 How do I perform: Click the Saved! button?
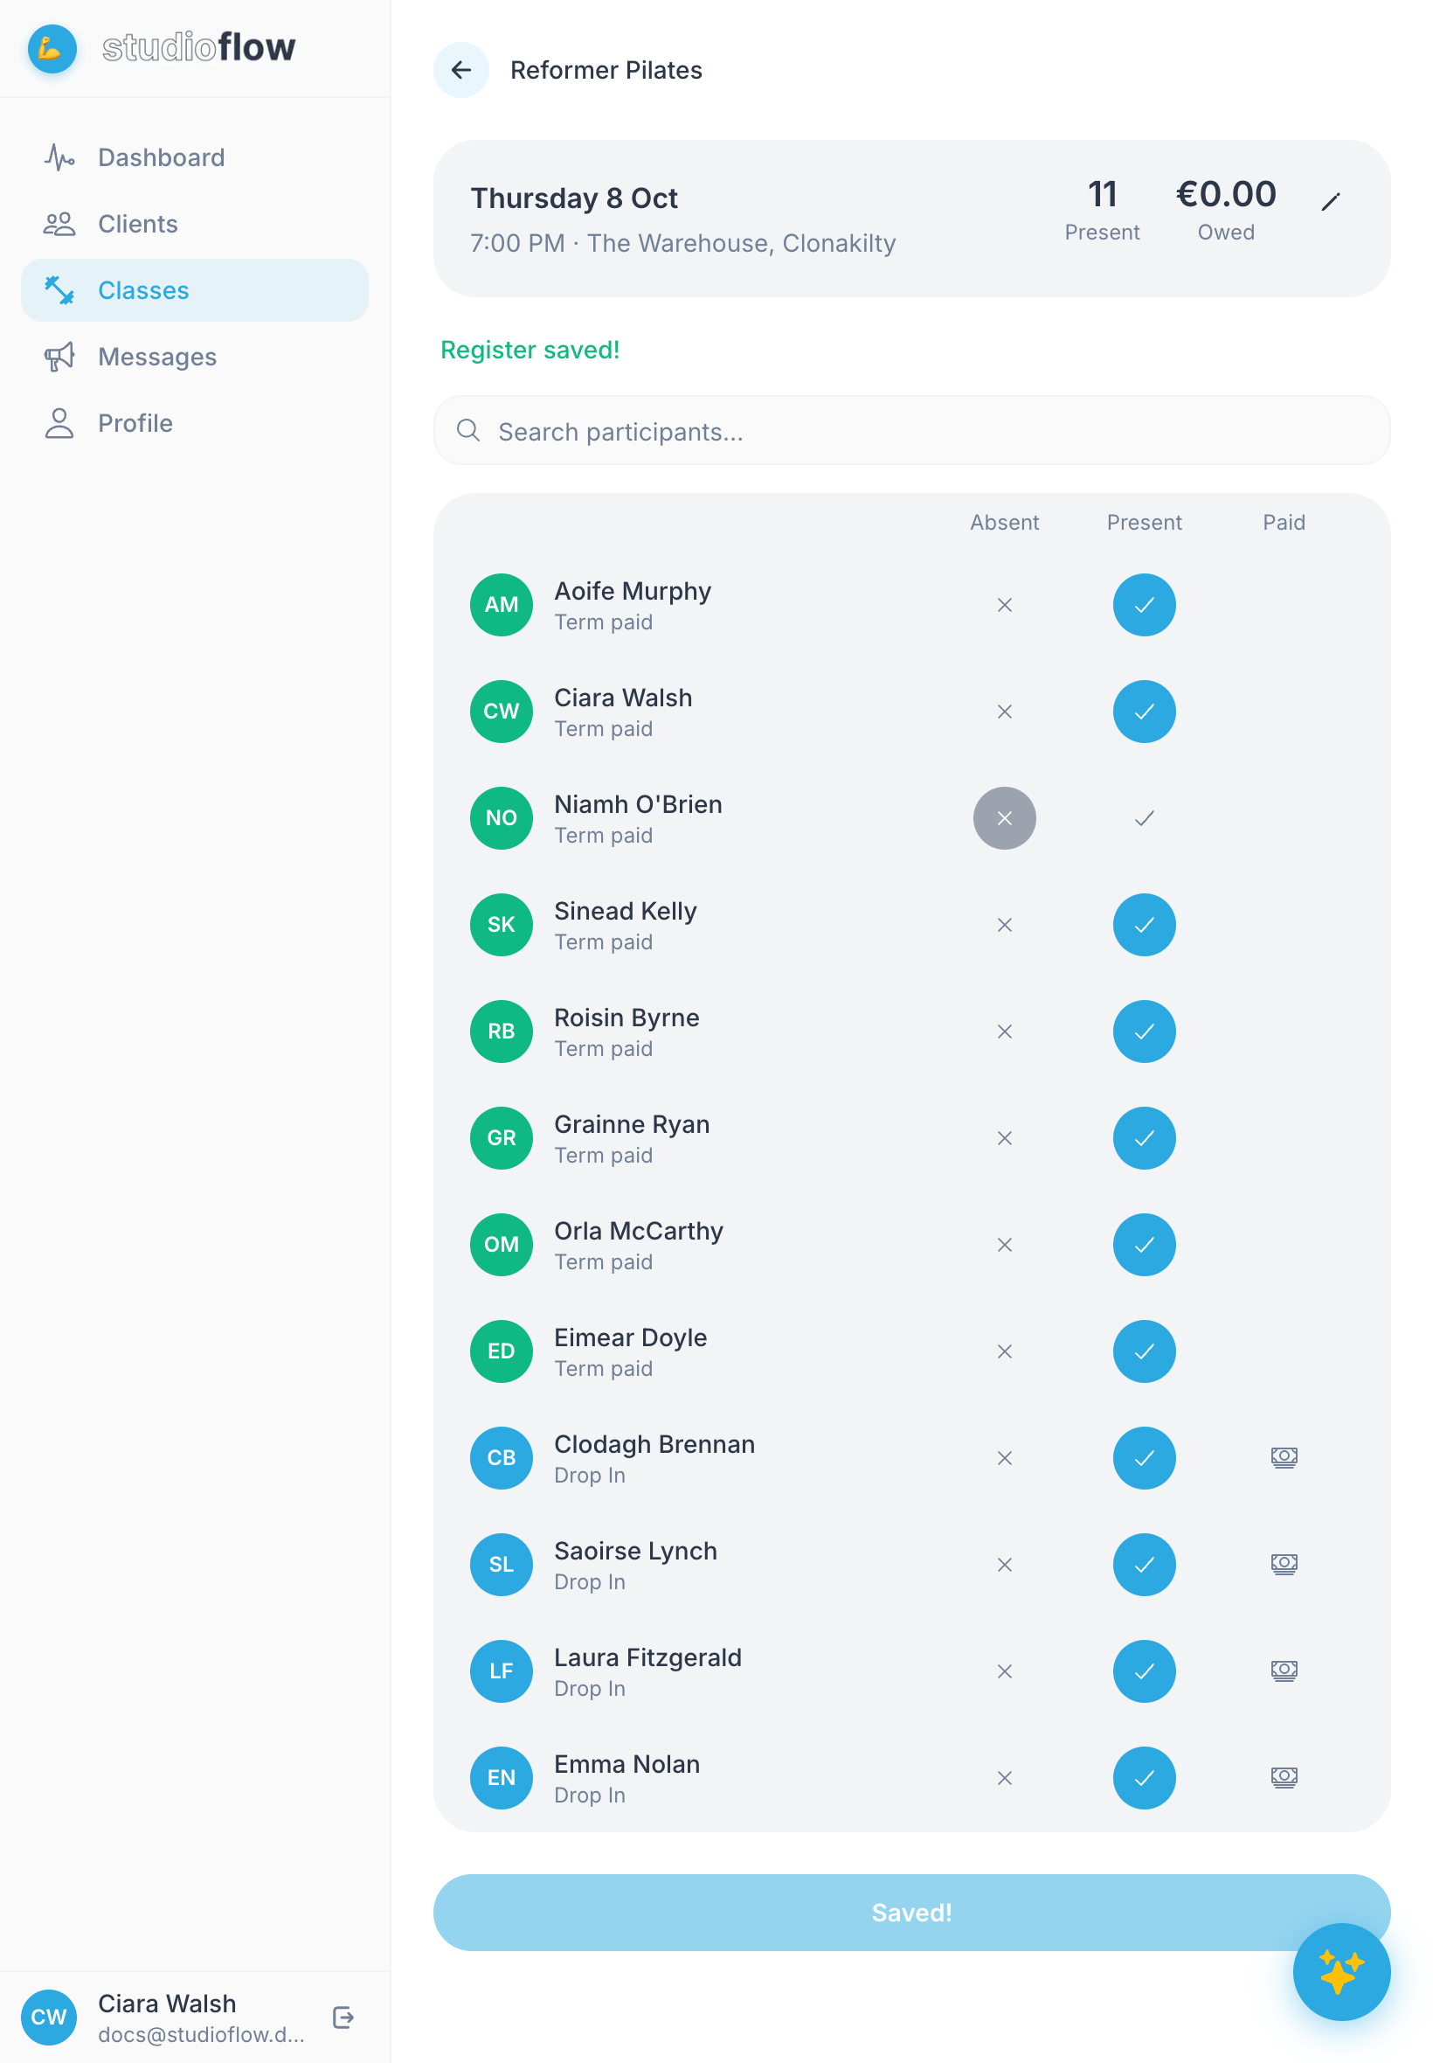(911, 1912)
